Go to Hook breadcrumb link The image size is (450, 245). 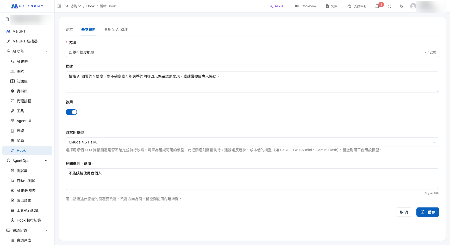90,6
